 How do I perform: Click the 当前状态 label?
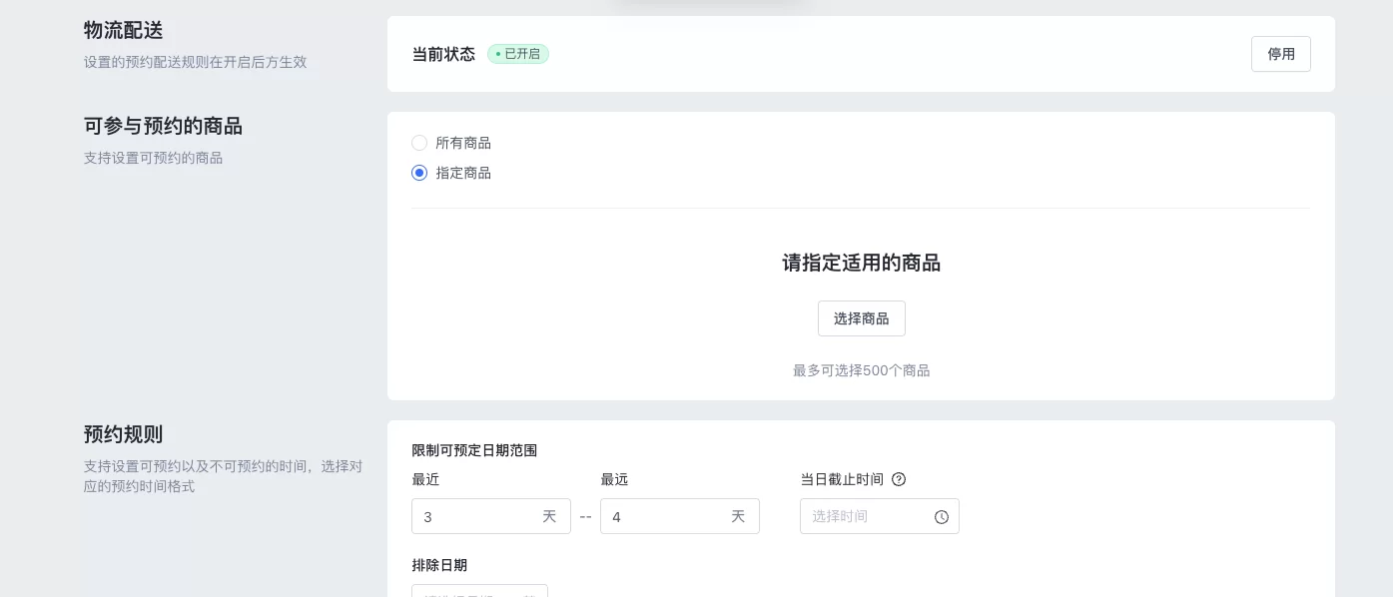(443, 54)
